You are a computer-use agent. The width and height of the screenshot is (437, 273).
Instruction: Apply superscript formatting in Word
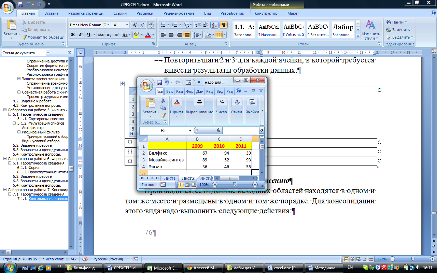(x=117, y=35)
